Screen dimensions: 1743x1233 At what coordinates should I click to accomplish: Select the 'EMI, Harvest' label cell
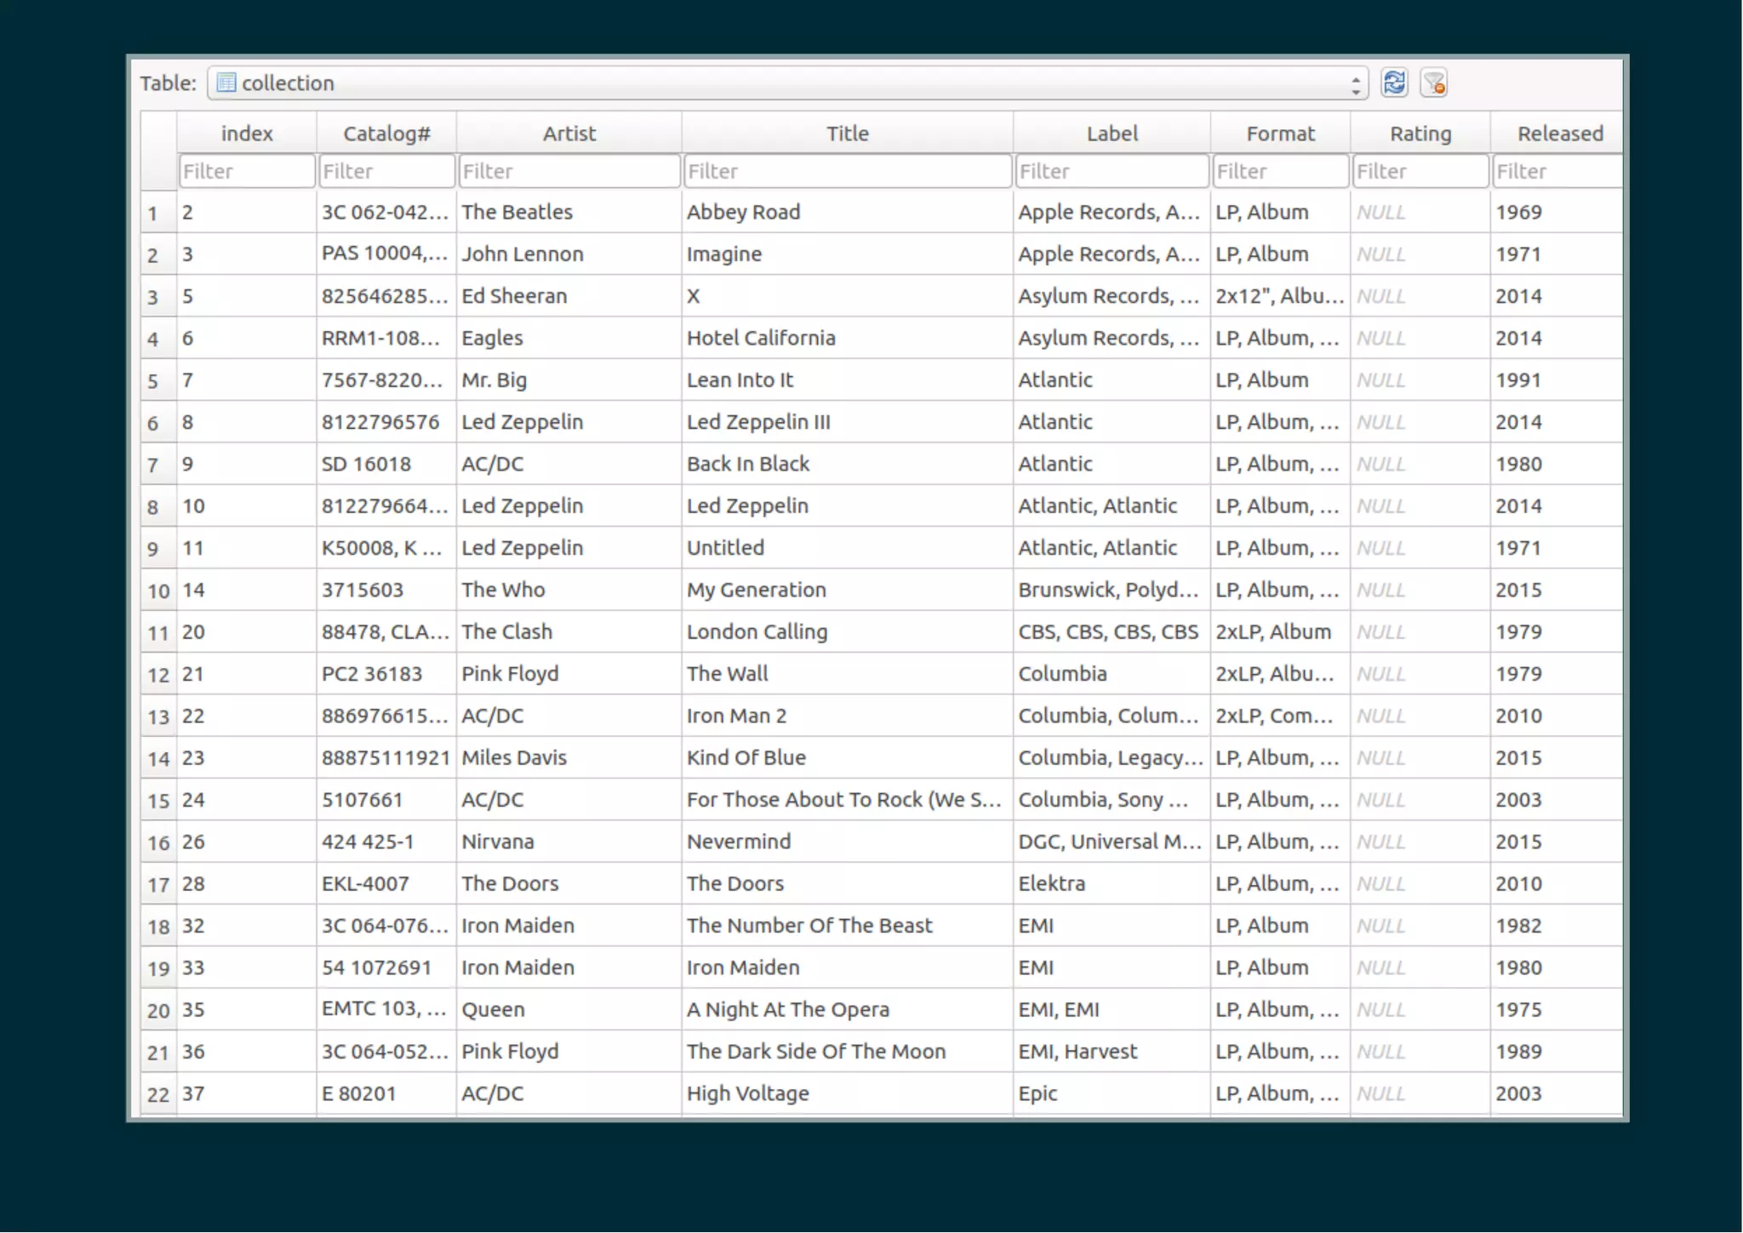[x=1112, y=1052]
